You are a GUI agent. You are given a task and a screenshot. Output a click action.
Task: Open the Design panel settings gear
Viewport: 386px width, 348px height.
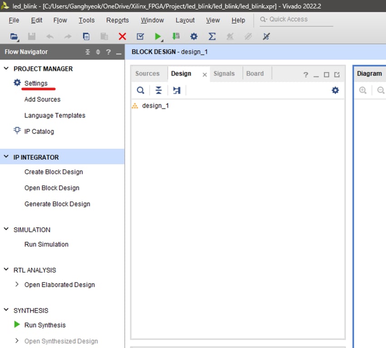335,90
